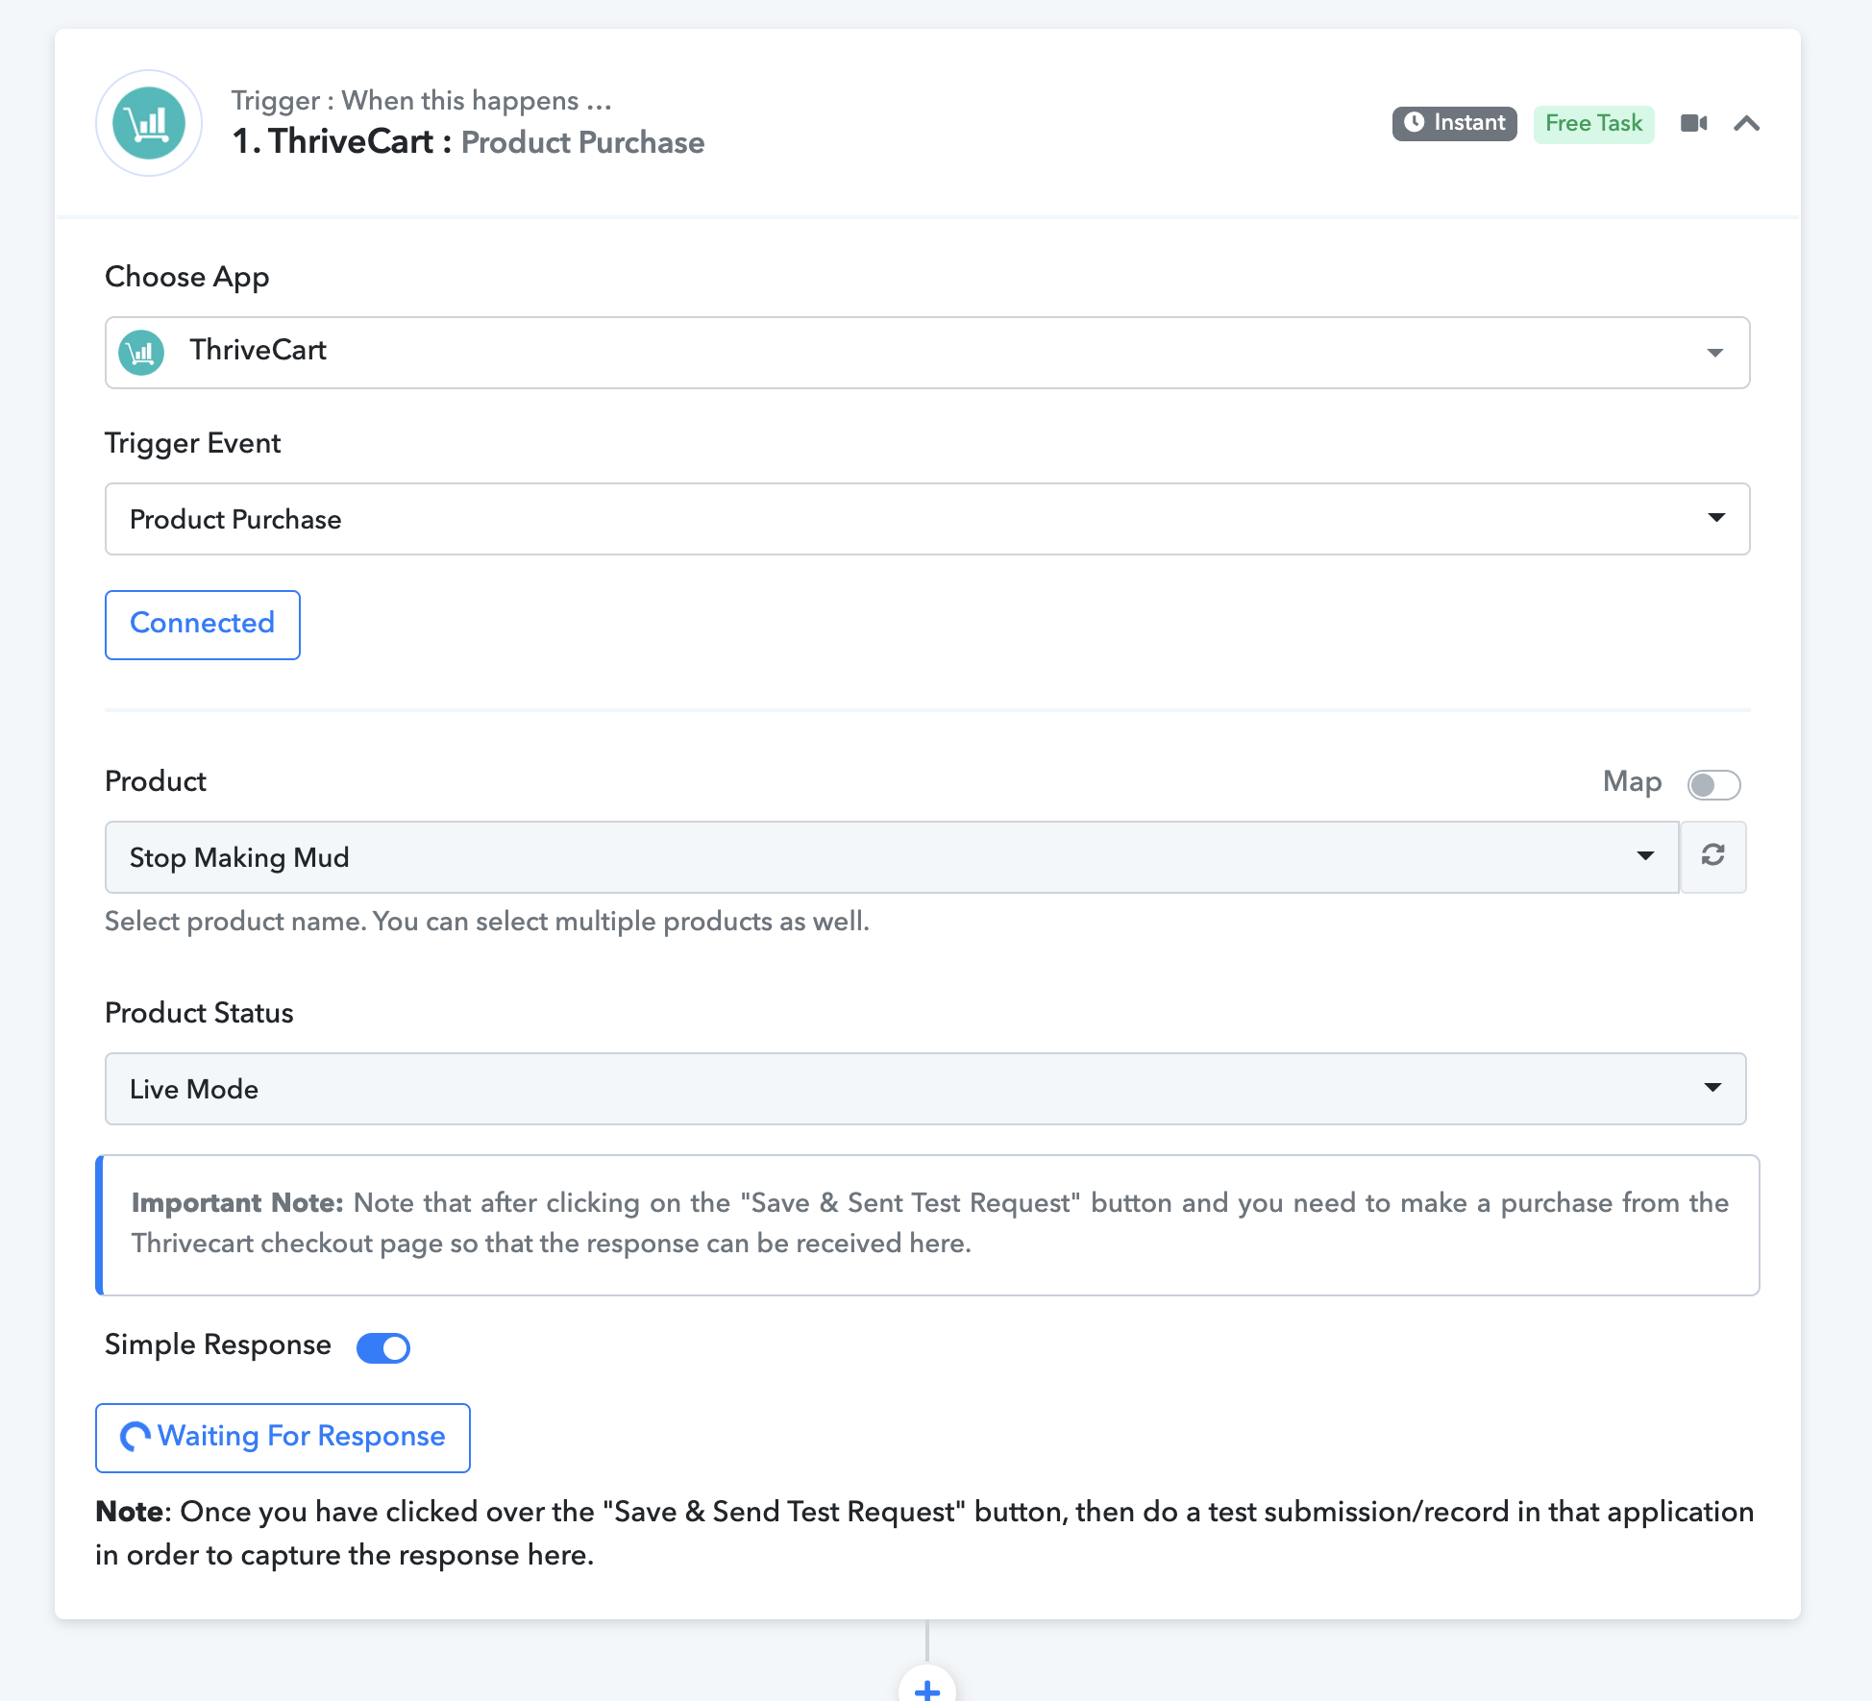Click the loading spinner on Waiting For Response
Screen dimensions: 1872x1701
(x=135, y=1437)
